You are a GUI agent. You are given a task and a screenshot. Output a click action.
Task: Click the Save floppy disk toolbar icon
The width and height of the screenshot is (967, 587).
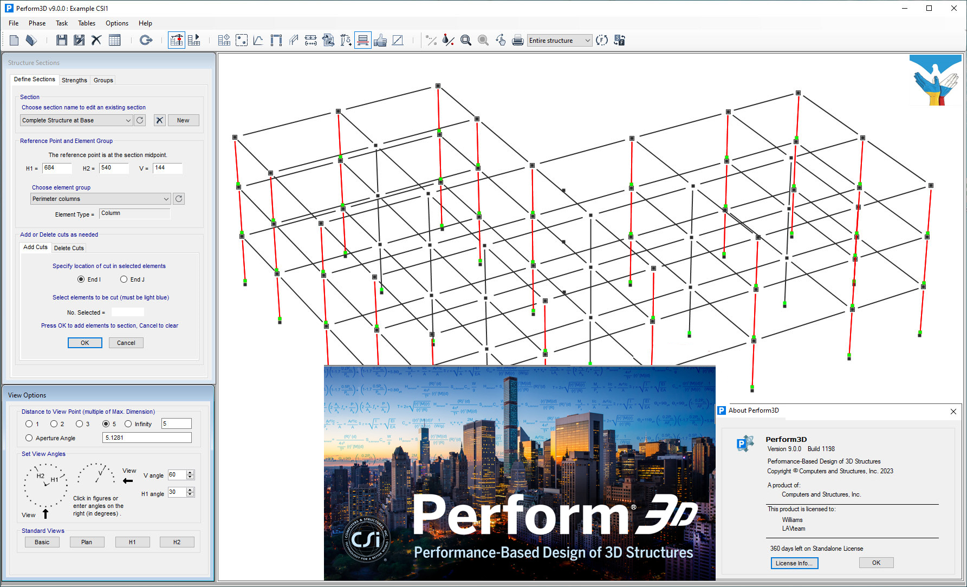pos(62,40)
